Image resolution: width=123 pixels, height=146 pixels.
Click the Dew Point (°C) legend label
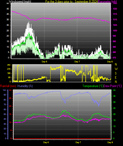pos(113,86)
